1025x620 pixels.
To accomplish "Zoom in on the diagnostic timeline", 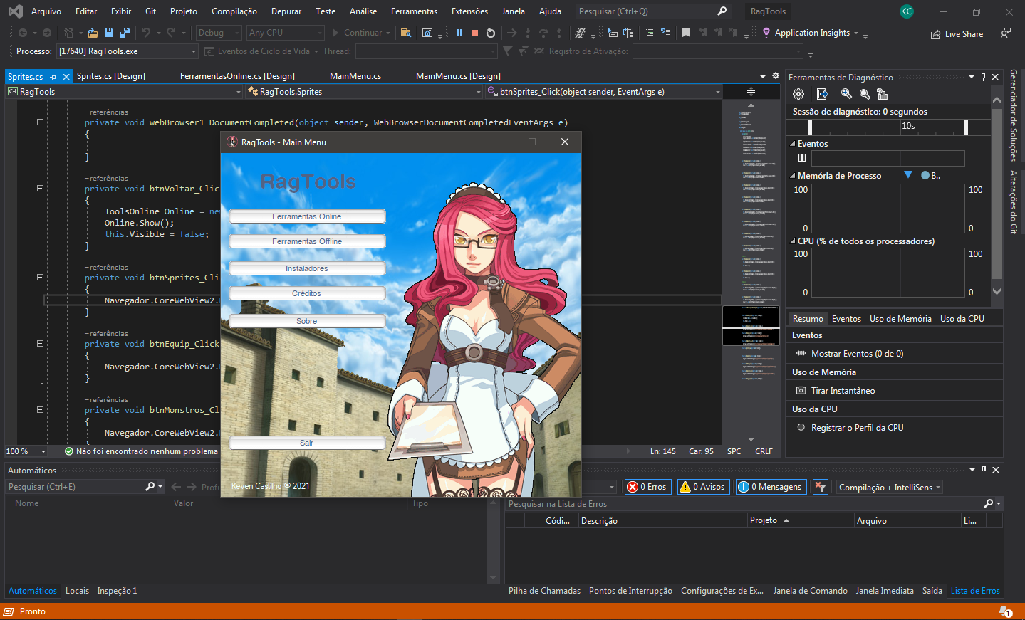I will point(846,94).
